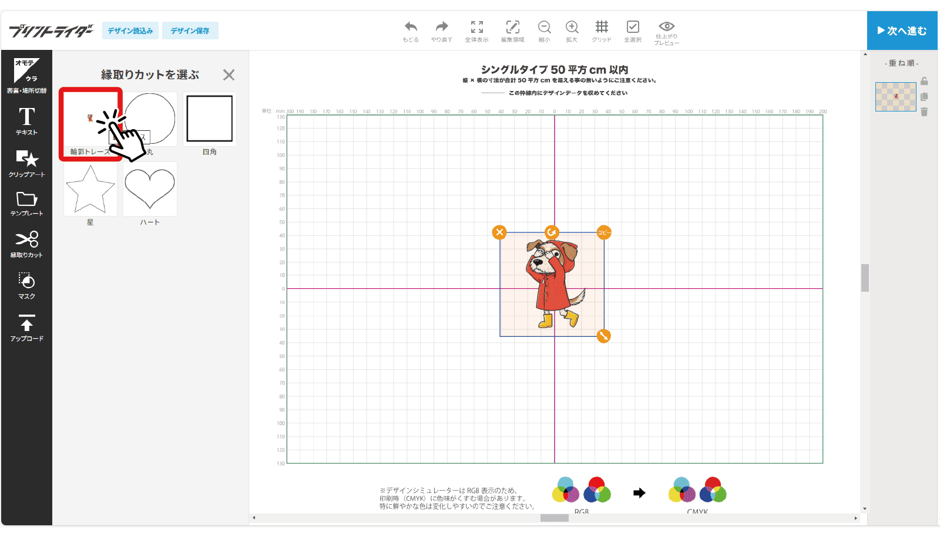
Task: Click the 次へ進む button
Action: [x=902, y=31]
